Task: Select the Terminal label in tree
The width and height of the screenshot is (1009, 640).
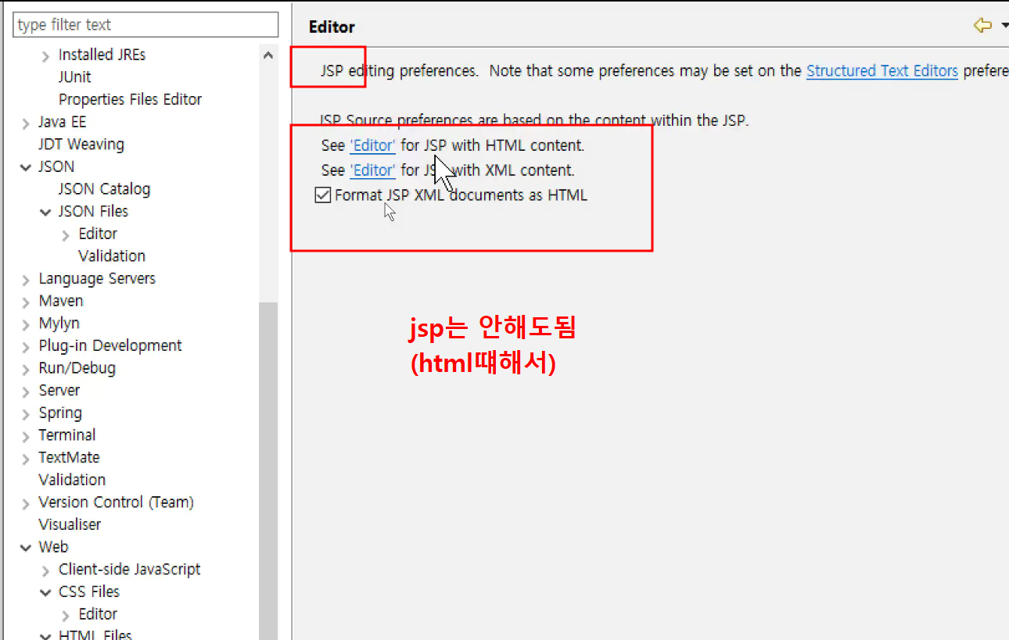Action: pos(67,435)
